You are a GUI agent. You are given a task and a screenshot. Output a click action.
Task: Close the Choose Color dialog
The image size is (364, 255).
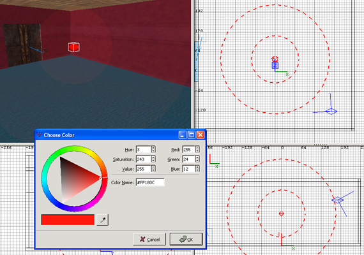click(201, 135)
